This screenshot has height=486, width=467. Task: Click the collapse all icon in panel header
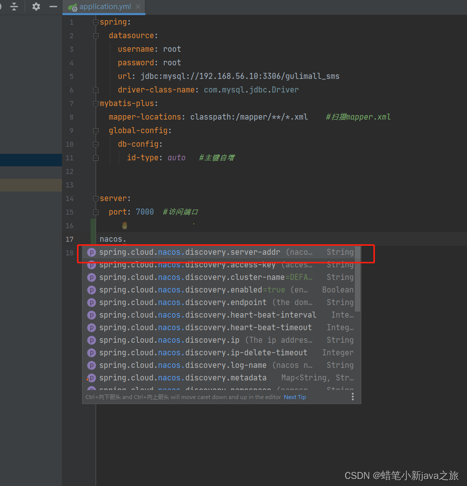(14, 7)
